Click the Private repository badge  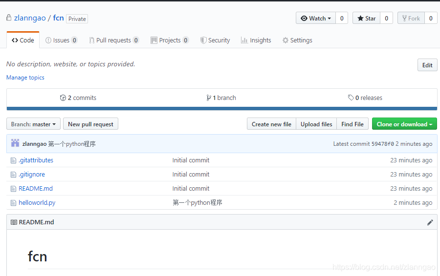77,19
